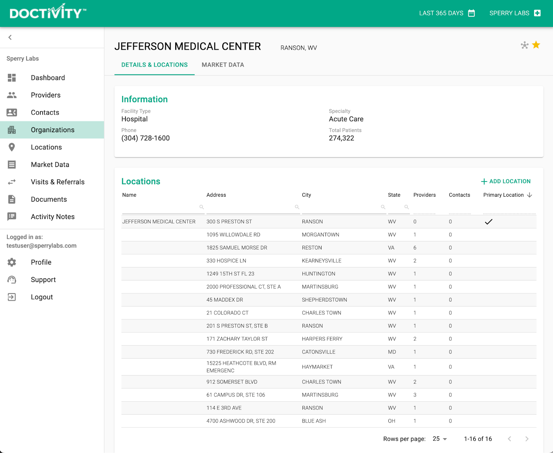
Task: Click Last 365 Days date range
Action: pos(447,13)
